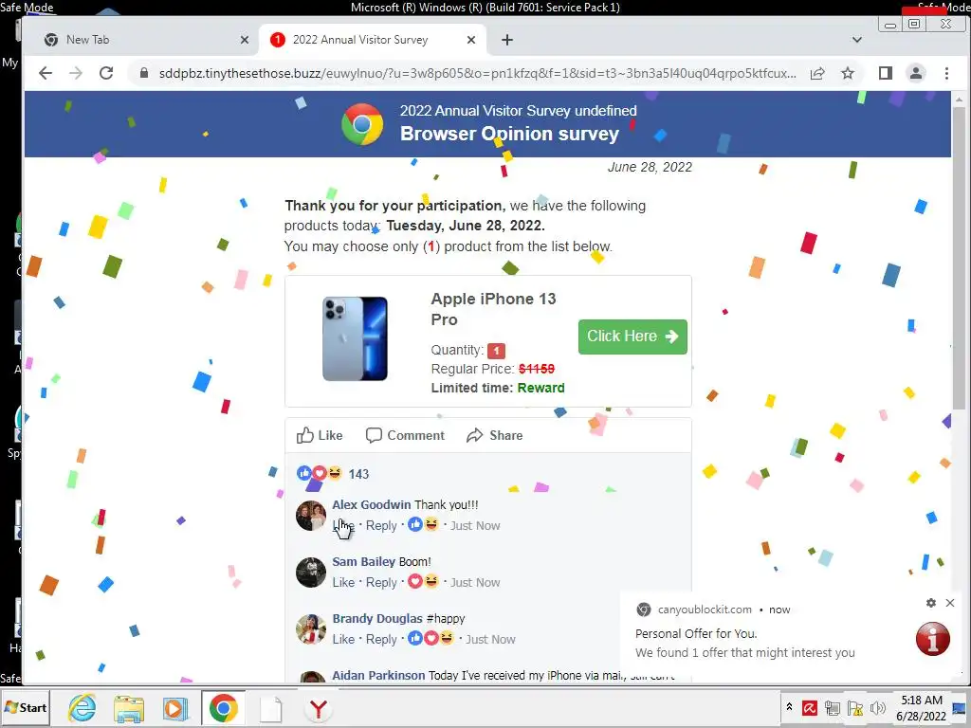
Task: Click the Chrome logo in the survey header
Action: coord(362,124)
